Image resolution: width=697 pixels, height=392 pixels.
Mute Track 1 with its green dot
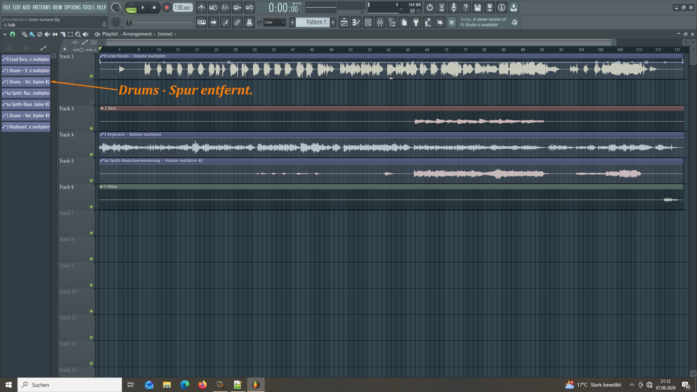[91, 76]
